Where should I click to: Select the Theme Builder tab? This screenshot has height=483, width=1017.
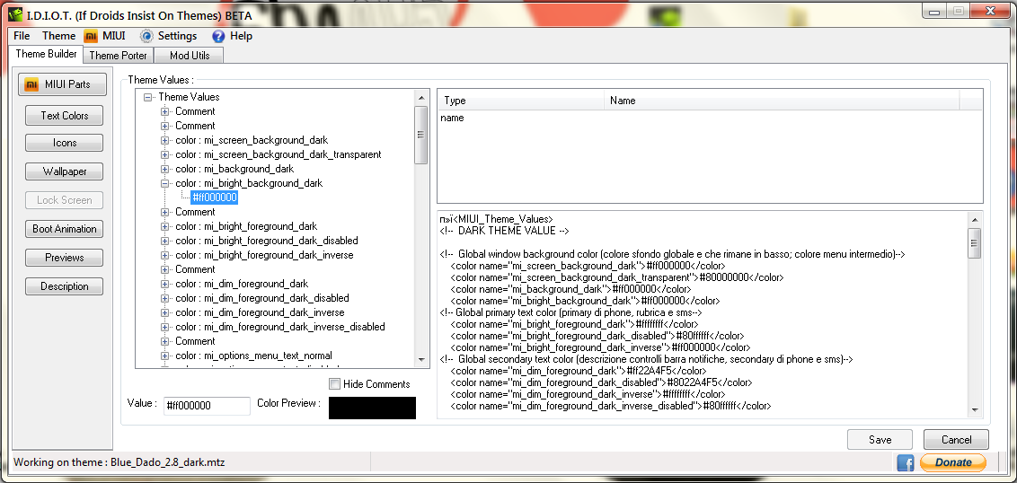46,55
